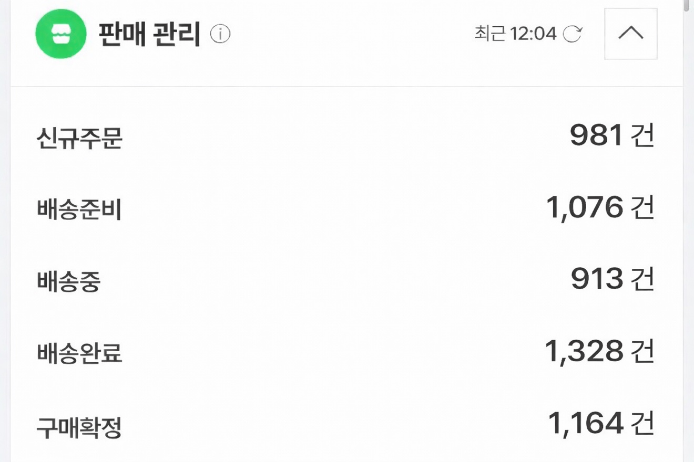This screenshot has width=694, height=462.
Task: Click the 건 unit beside 981
Action: (643, 136)
